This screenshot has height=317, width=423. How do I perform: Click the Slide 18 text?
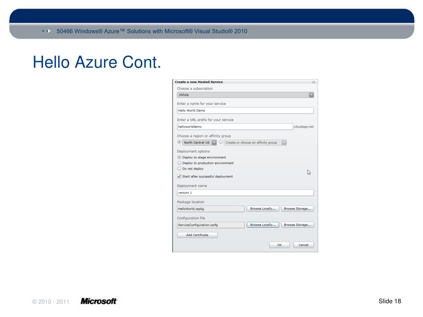coord(390,301)
